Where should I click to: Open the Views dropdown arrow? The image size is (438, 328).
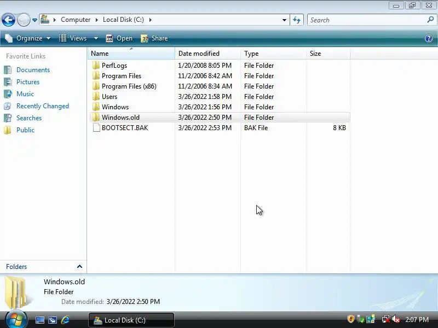[x=96, y=38]
